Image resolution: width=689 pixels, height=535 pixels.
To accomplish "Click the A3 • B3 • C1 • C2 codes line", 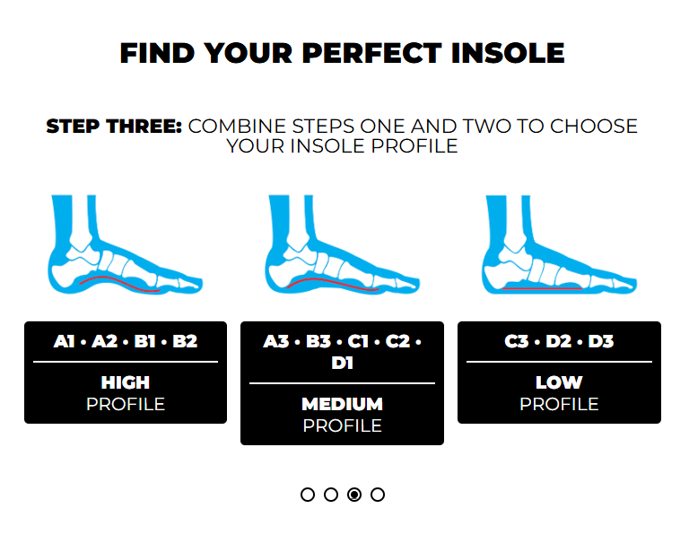I will (343, 341).
